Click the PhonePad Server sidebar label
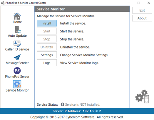The height and width of the screenshot is (120, 154). pos(17,77)
